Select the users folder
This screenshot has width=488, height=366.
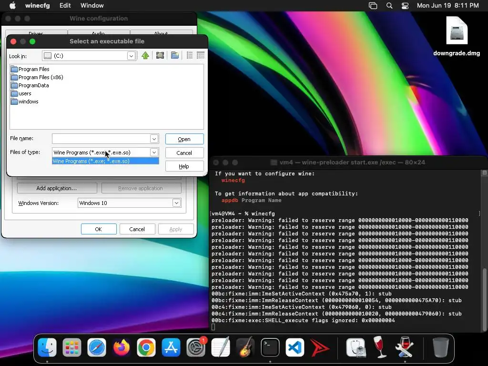point(21,93)
